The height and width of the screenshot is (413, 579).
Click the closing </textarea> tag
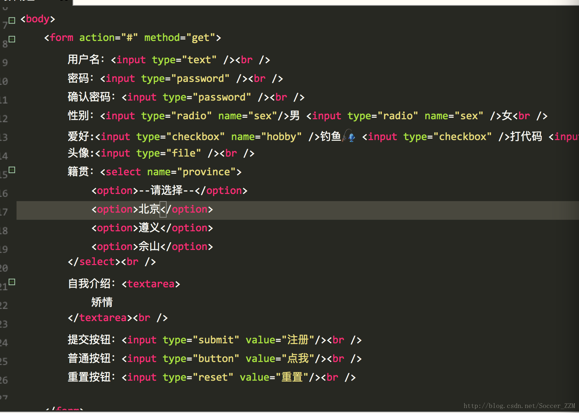100,317
